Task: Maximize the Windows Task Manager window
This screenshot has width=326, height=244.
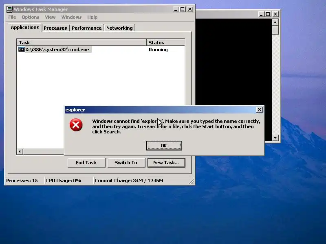Action: pyautogui.click(x=182, y=9)
